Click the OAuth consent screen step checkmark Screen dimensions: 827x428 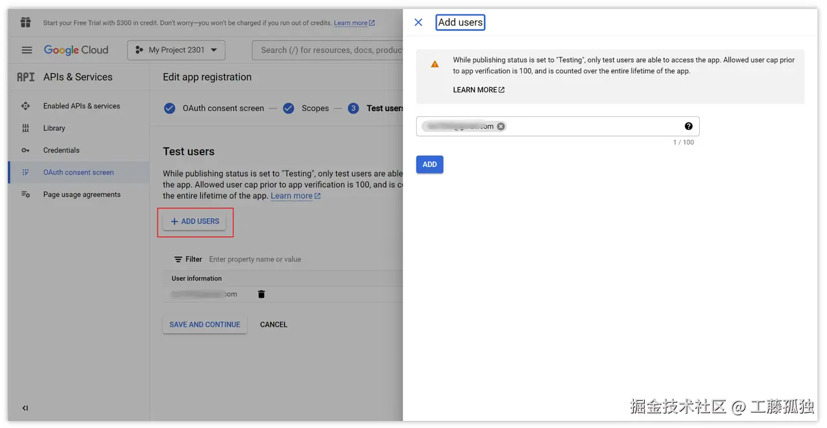point(169,108)
